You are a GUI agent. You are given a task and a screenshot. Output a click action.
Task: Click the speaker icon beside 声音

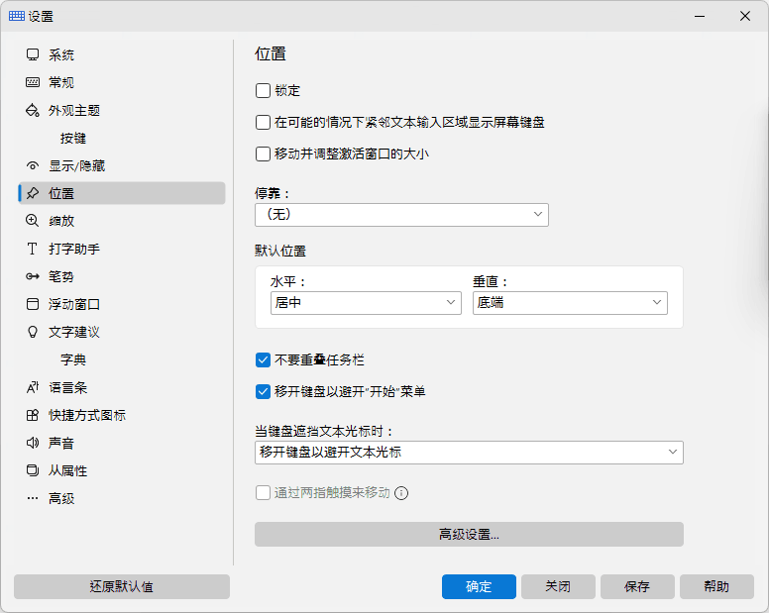pos(33,443)
